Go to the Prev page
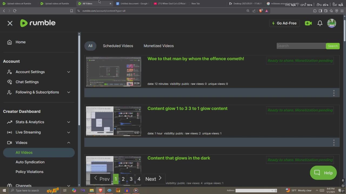The width and height of the screenshot is (346, 194). pyautogui.click(x=102, y=179)
